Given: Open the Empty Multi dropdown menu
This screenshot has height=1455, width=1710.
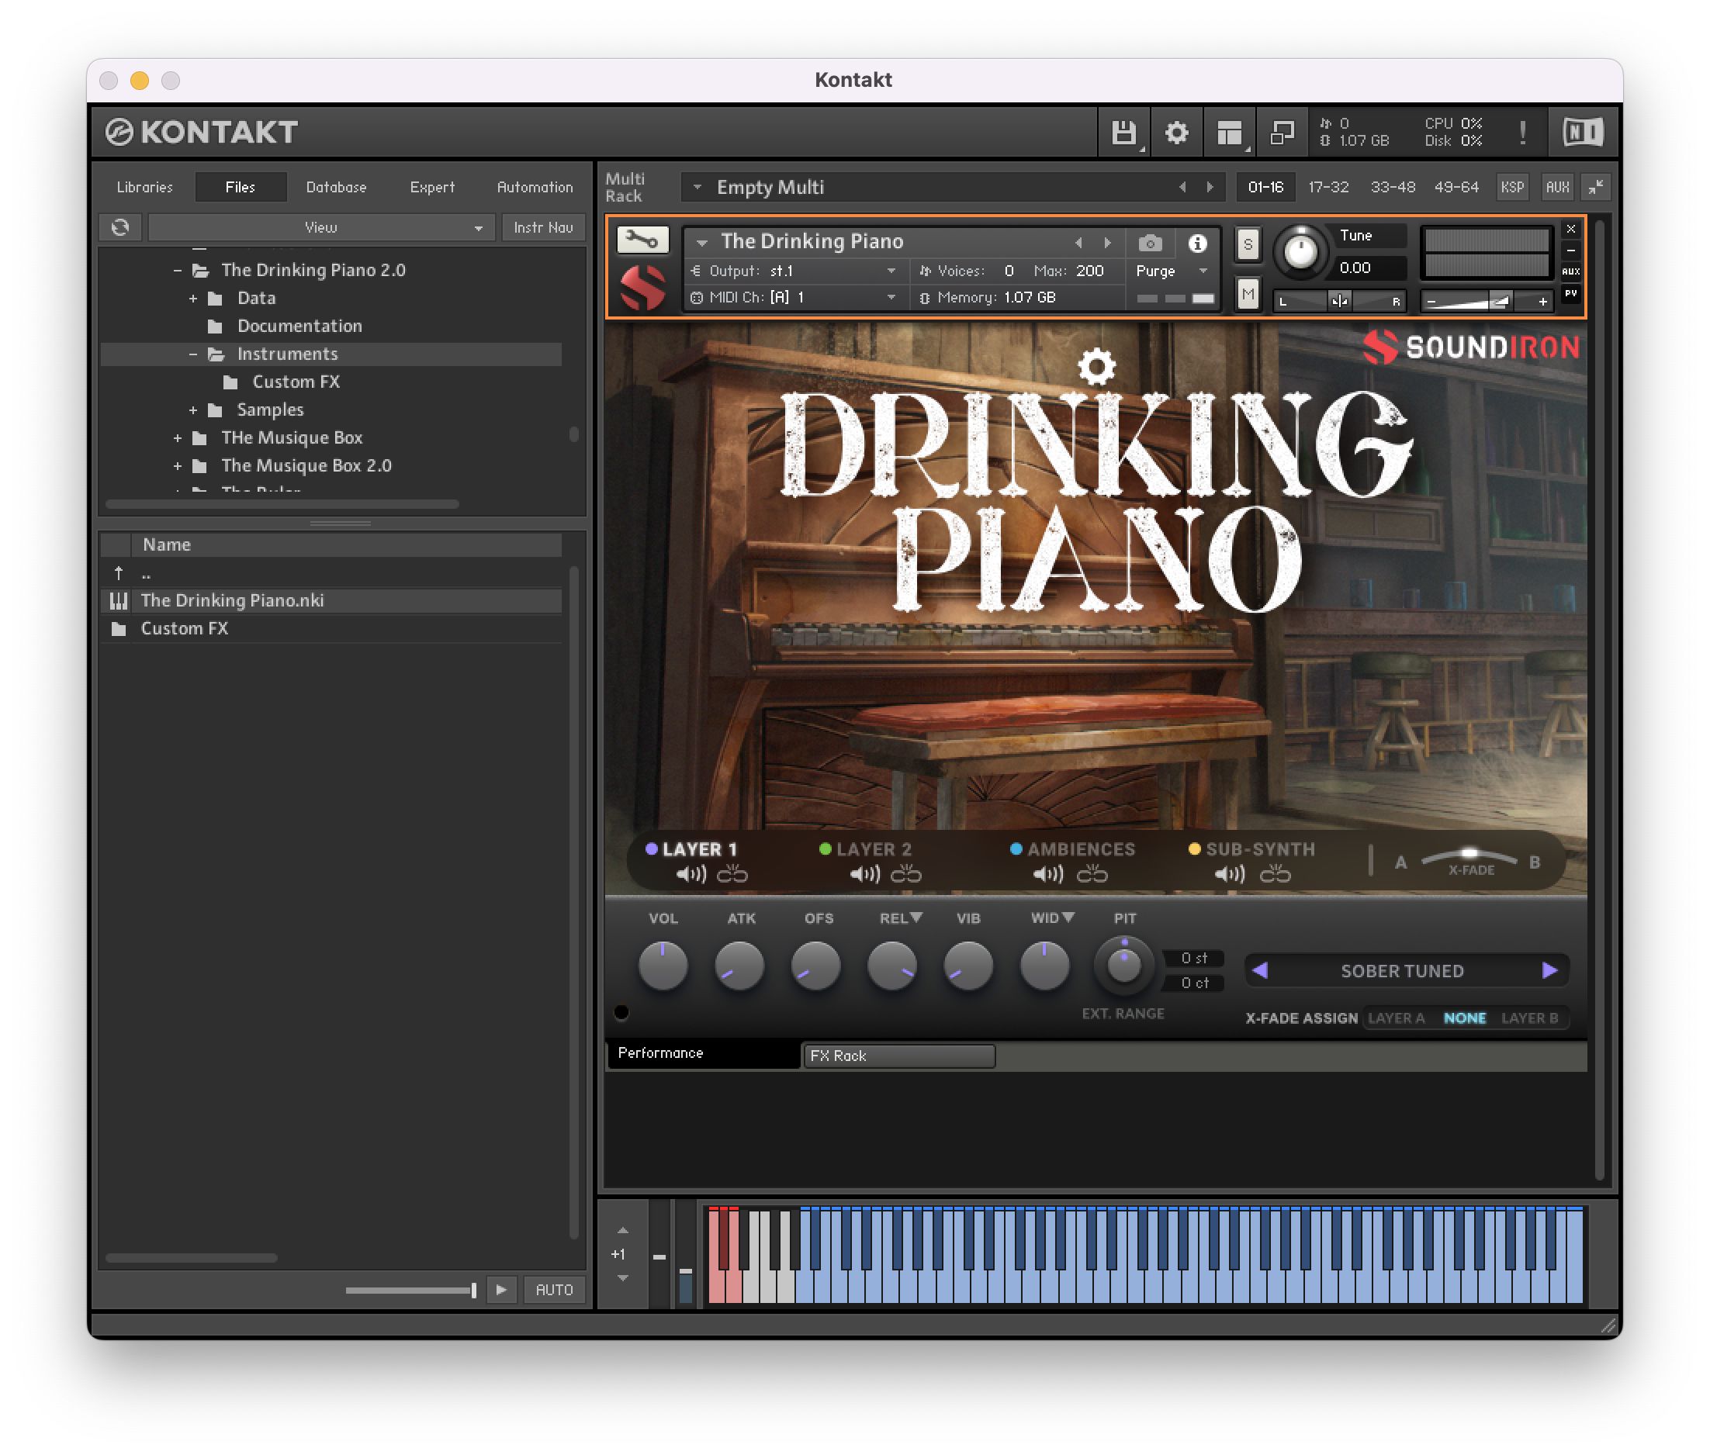Looking at the screenshot, I should pyautogui.click(x=697, y=187).
